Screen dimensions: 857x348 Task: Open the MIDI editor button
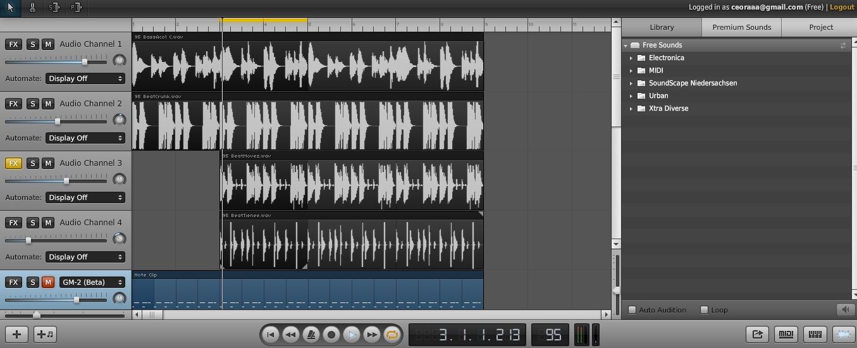(786, 335)
